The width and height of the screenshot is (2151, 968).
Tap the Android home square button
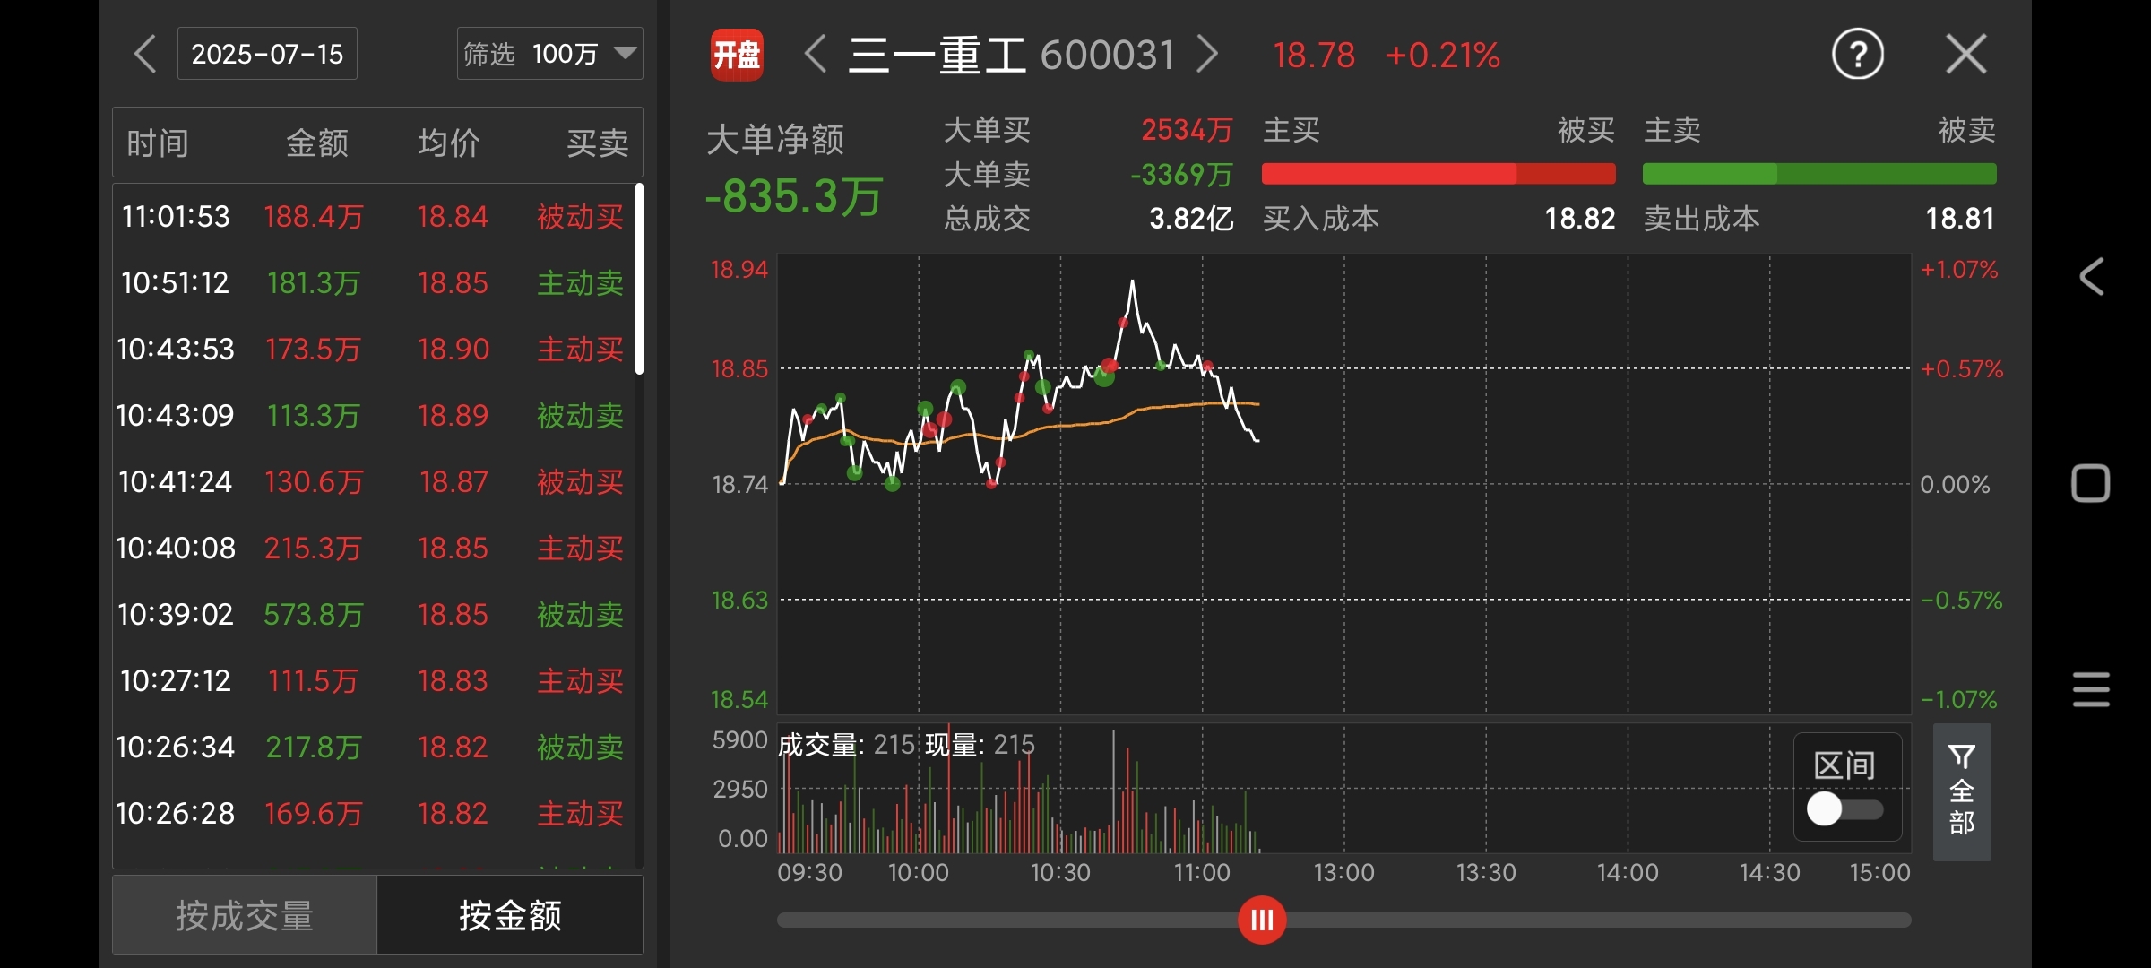(x=2091, y=484)
